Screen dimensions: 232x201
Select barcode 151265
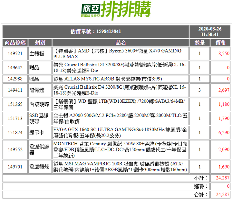coord(15,104)
